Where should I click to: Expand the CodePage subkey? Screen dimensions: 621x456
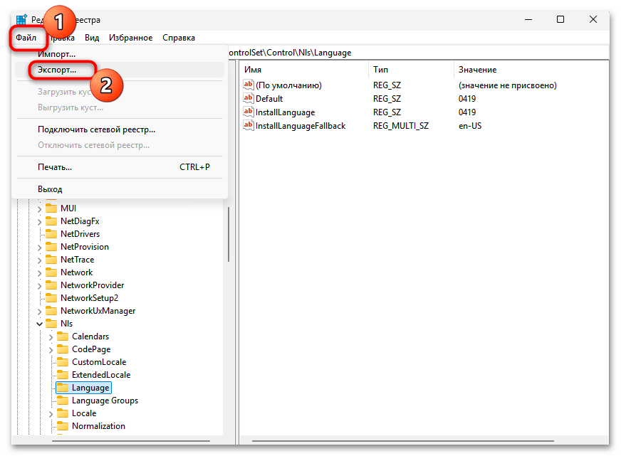point(51,349)
